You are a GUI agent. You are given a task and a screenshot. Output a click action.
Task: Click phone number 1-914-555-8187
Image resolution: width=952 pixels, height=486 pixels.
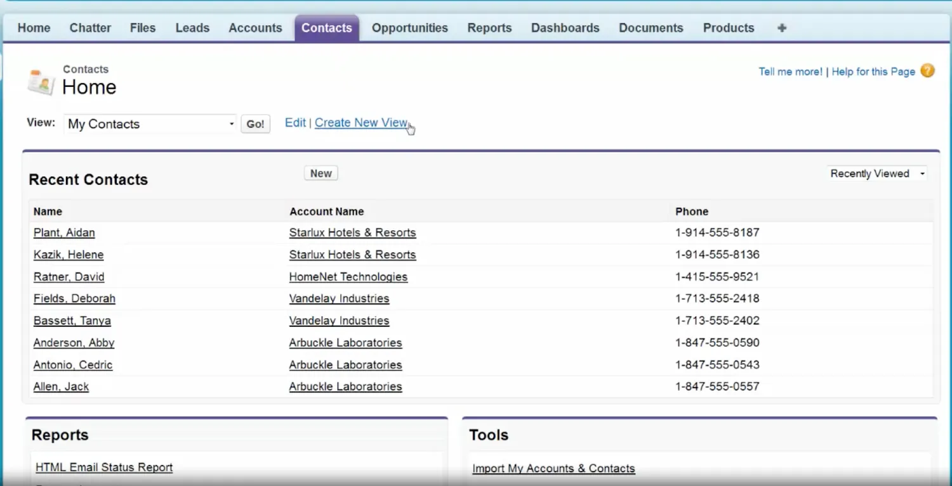[717, 233]
